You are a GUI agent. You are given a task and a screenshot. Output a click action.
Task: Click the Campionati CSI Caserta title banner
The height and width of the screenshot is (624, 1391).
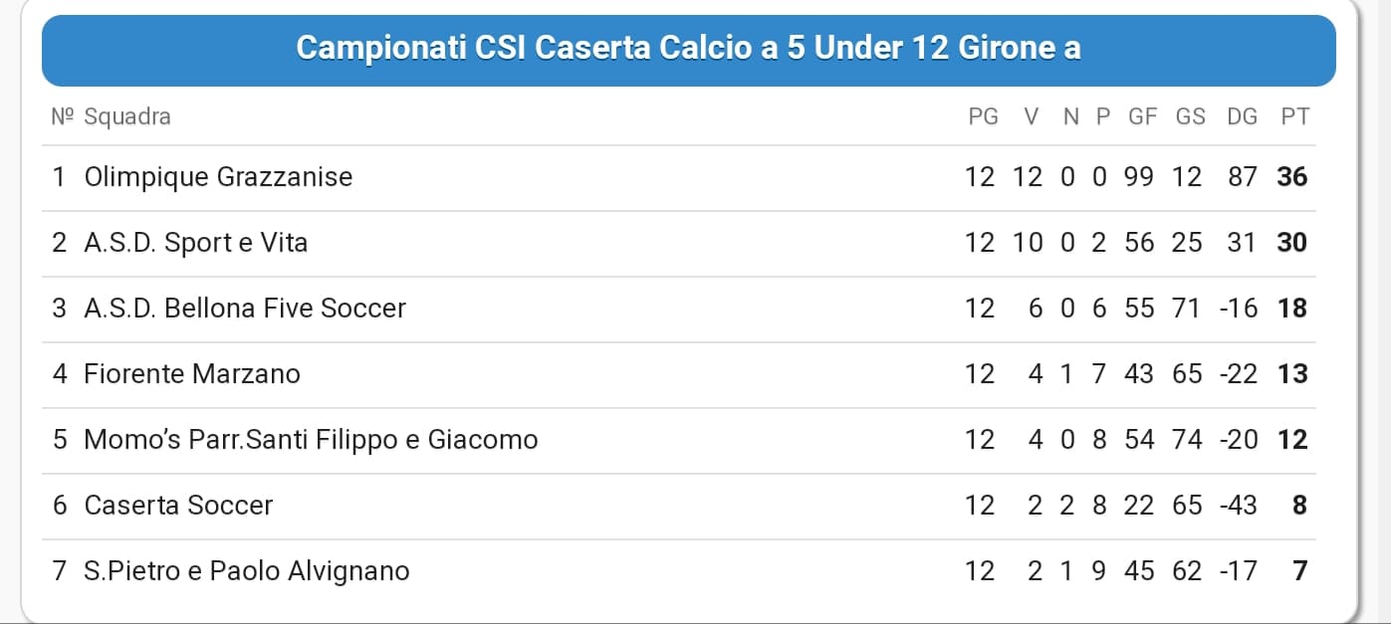coord(689,50)
